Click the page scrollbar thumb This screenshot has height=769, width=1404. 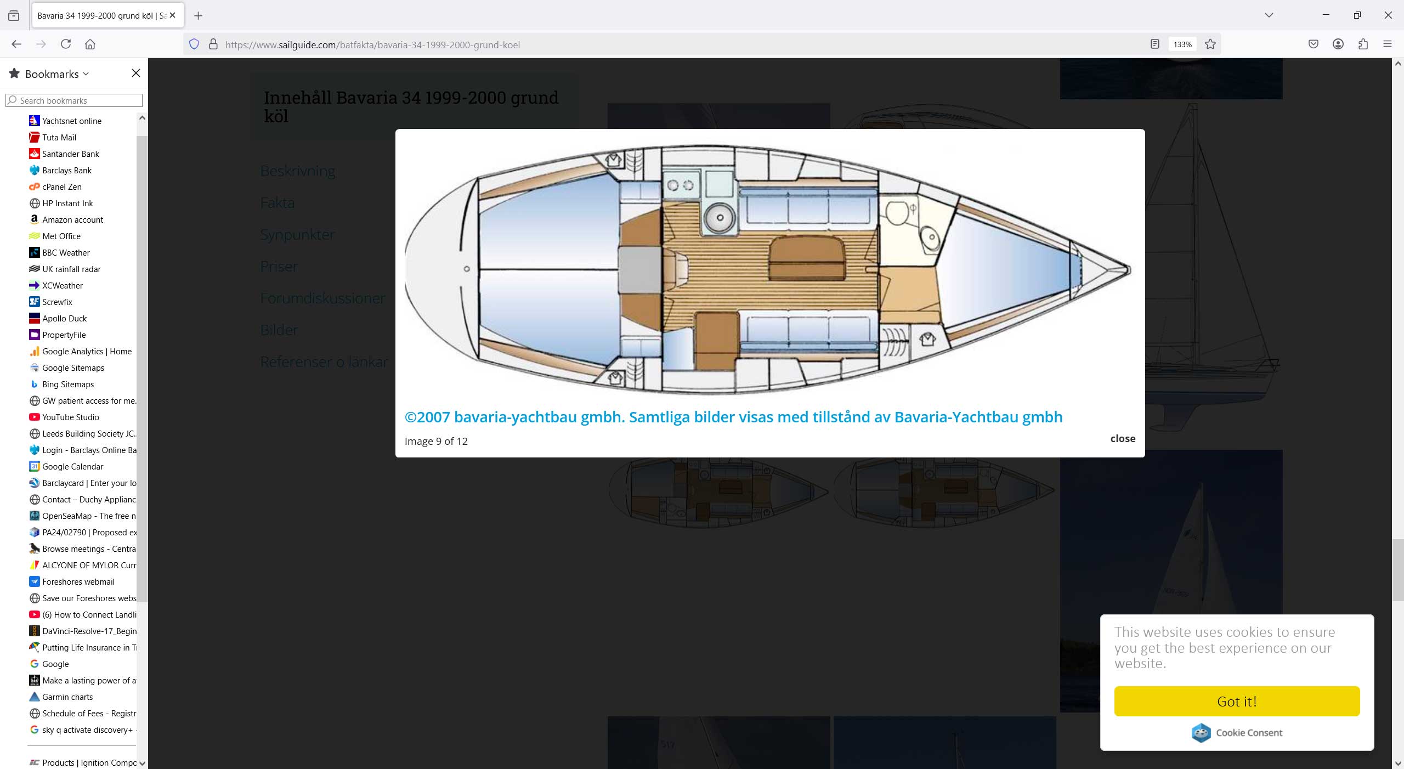pyautogui.click(x=1397, y=569)
